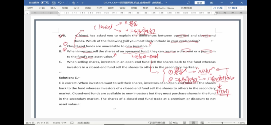The width and height of the screenshot is (271, 125).
Task: Click the 登录 sign-in button
Action: (x=200, y=3)
